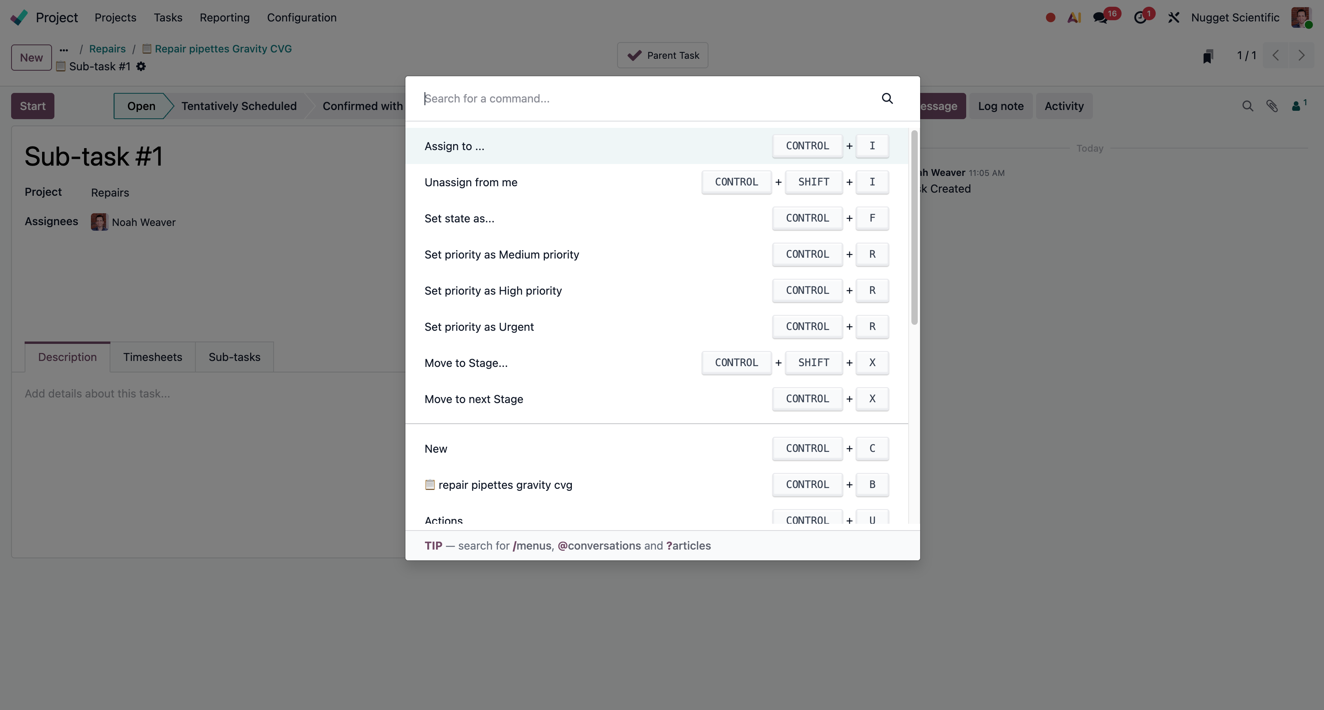Click the paperclip attachments icon
The height and width of the screenshot is (710, 1324).
pyautogui.click(x=1272, y=106)
